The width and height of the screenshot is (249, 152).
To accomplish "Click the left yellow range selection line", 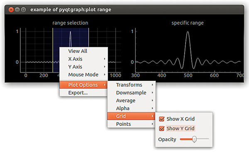I will click(53, 50).
